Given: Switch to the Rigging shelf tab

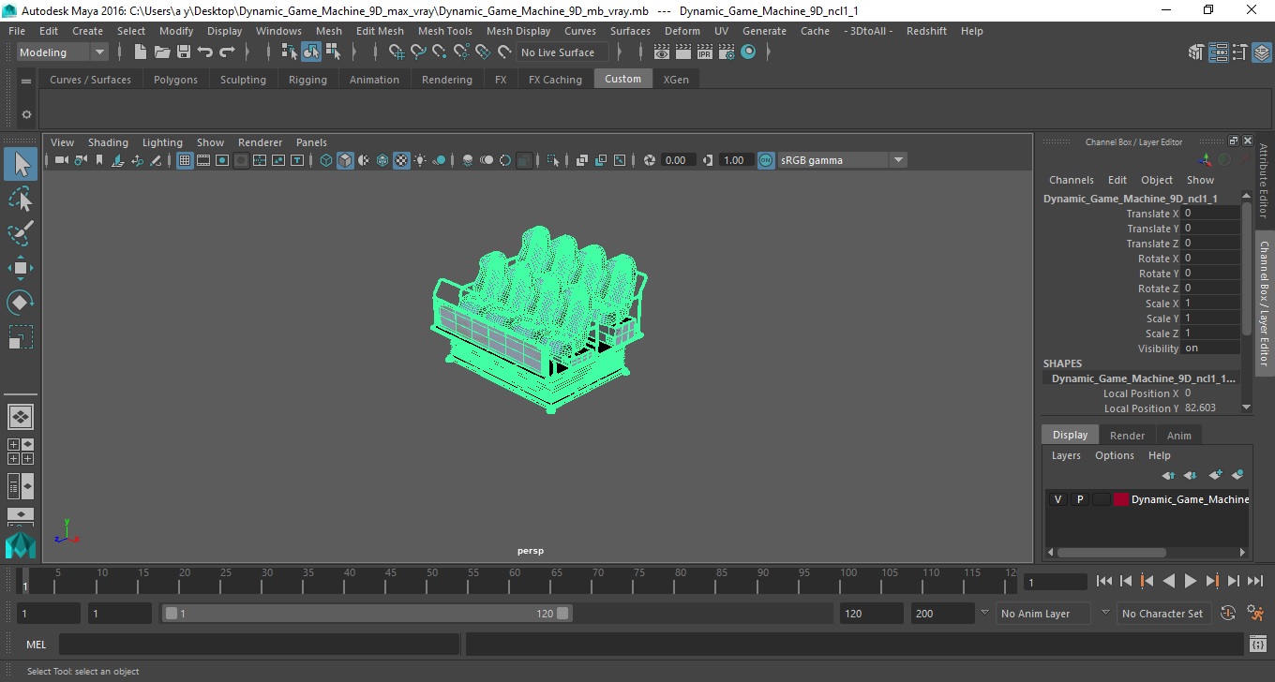Looking at the screenshot, I should click(307, 80).
